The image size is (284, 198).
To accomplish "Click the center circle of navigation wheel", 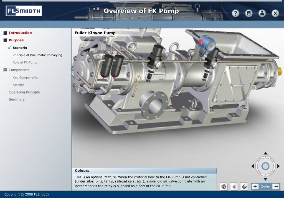I will pyautogui.click(x=265, y=166).
